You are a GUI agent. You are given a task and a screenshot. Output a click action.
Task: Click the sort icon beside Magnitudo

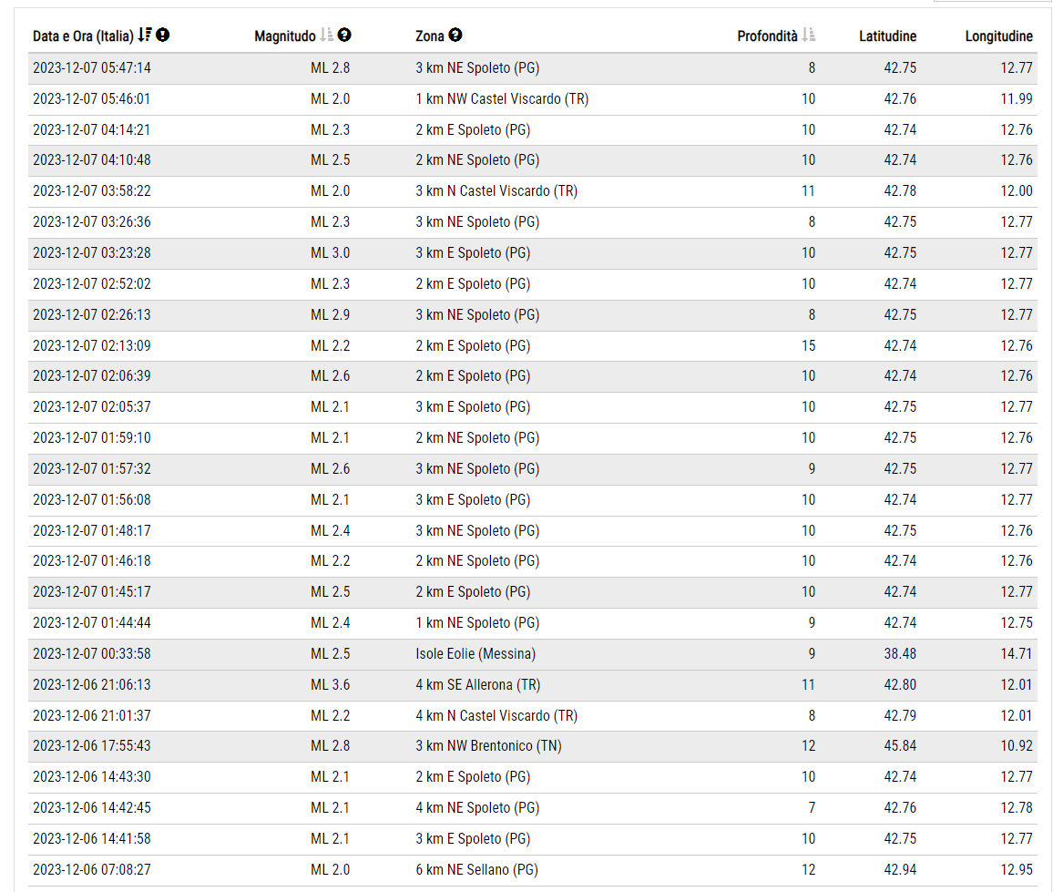[x=327, y=36]
